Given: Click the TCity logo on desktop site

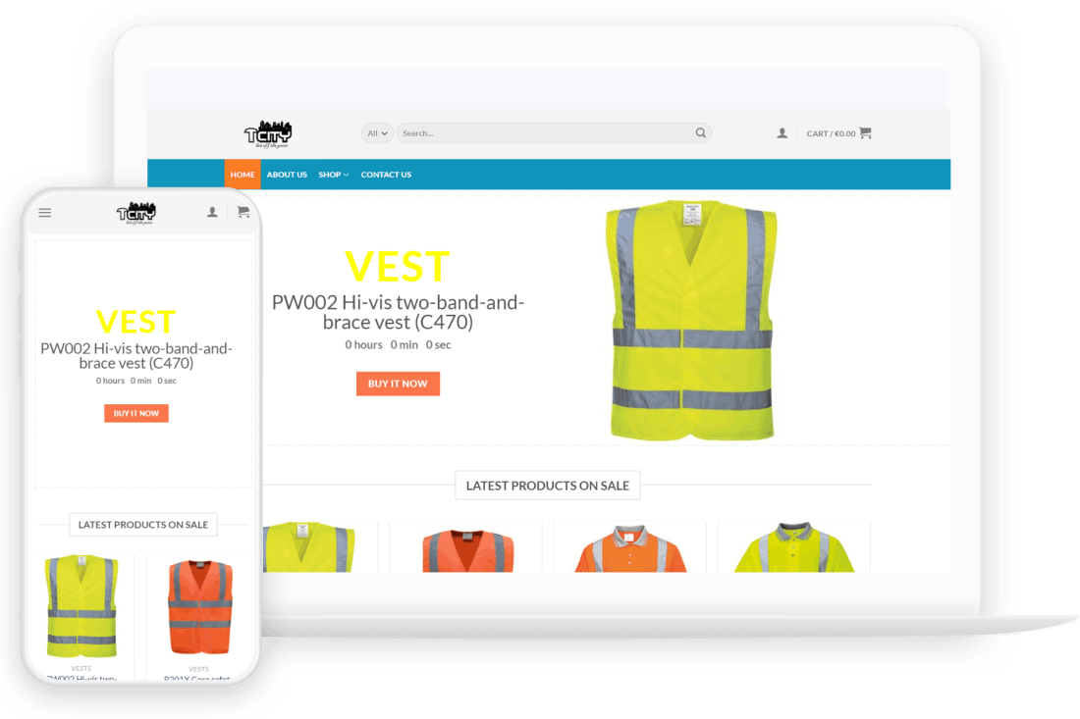Looking at the screenshot, I should coord(268,133).
